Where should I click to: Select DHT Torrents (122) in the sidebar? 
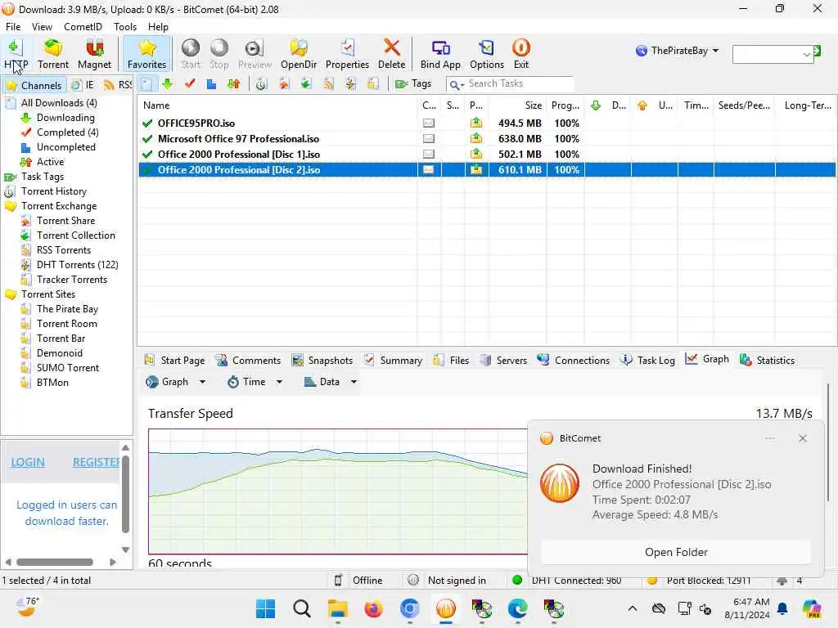[x=70, y=265]
